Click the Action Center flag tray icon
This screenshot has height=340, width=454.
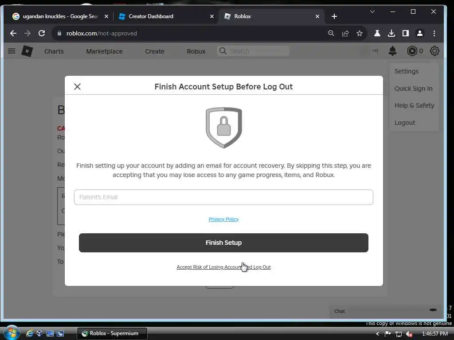[387, 334]
